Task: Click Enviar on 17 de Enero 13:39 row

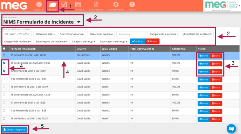Action: 204,72
